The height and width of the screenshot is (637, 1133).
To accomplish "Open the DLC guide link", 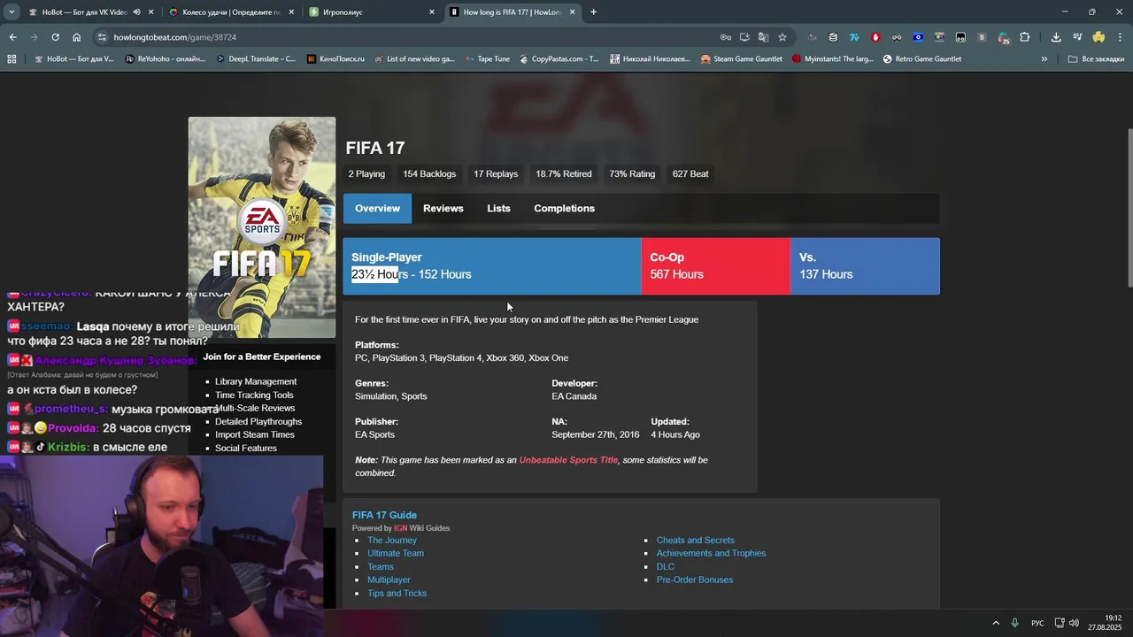I will pyautogui.click(x=665, y=567).
